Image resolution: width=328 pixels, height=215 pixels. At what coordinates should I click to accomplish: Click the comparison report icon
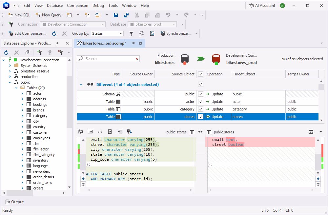[152, 33]
